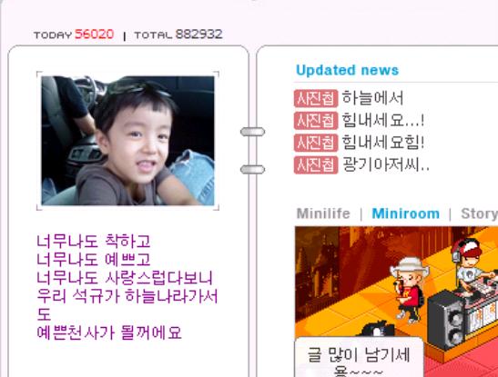
Task: Open the 하늘에서 news post
Action: [372, 98]
